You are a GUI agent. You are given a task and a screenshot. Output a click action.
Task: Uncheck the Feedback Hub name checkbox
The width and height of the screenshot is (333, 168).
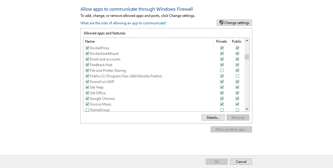coord(87,65)
